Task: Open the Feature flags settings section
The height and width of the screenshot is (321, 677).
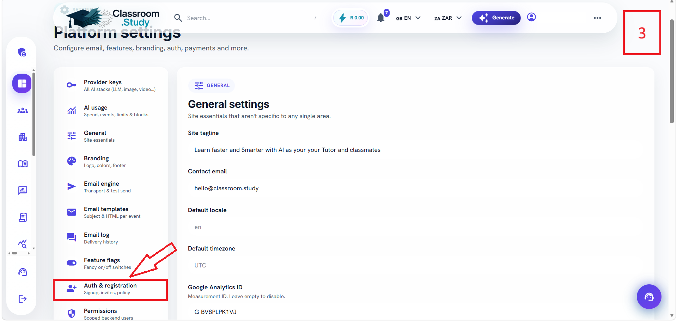Action: (x=111, y=263)
